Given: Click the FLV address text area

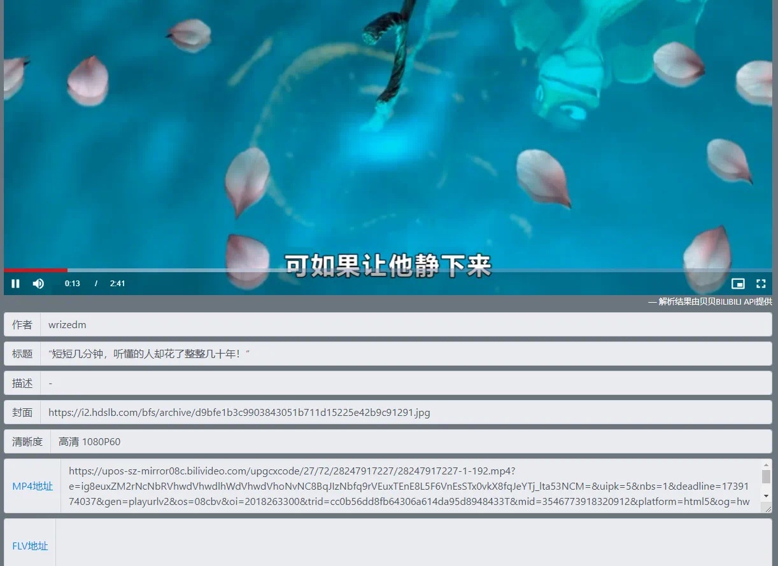Looking at the screenshot, I should [414, 544].
